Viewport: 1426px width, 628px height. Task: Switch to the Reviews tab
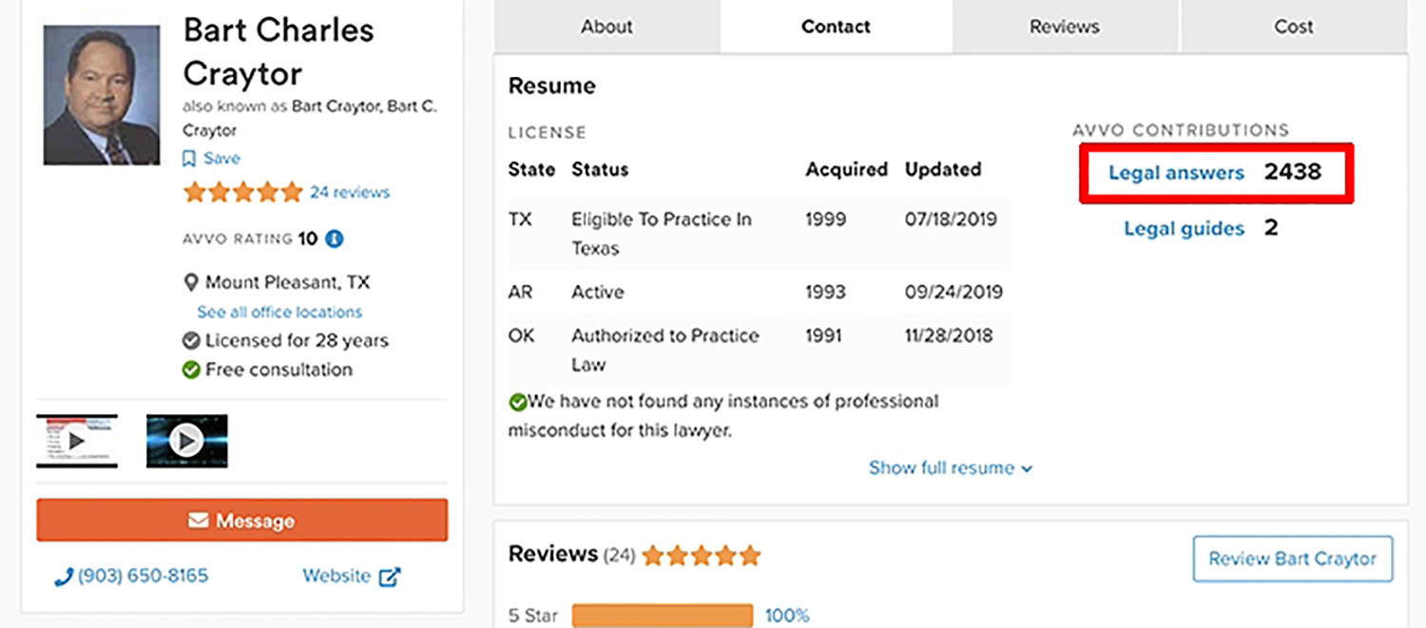tap(1064, 27)
